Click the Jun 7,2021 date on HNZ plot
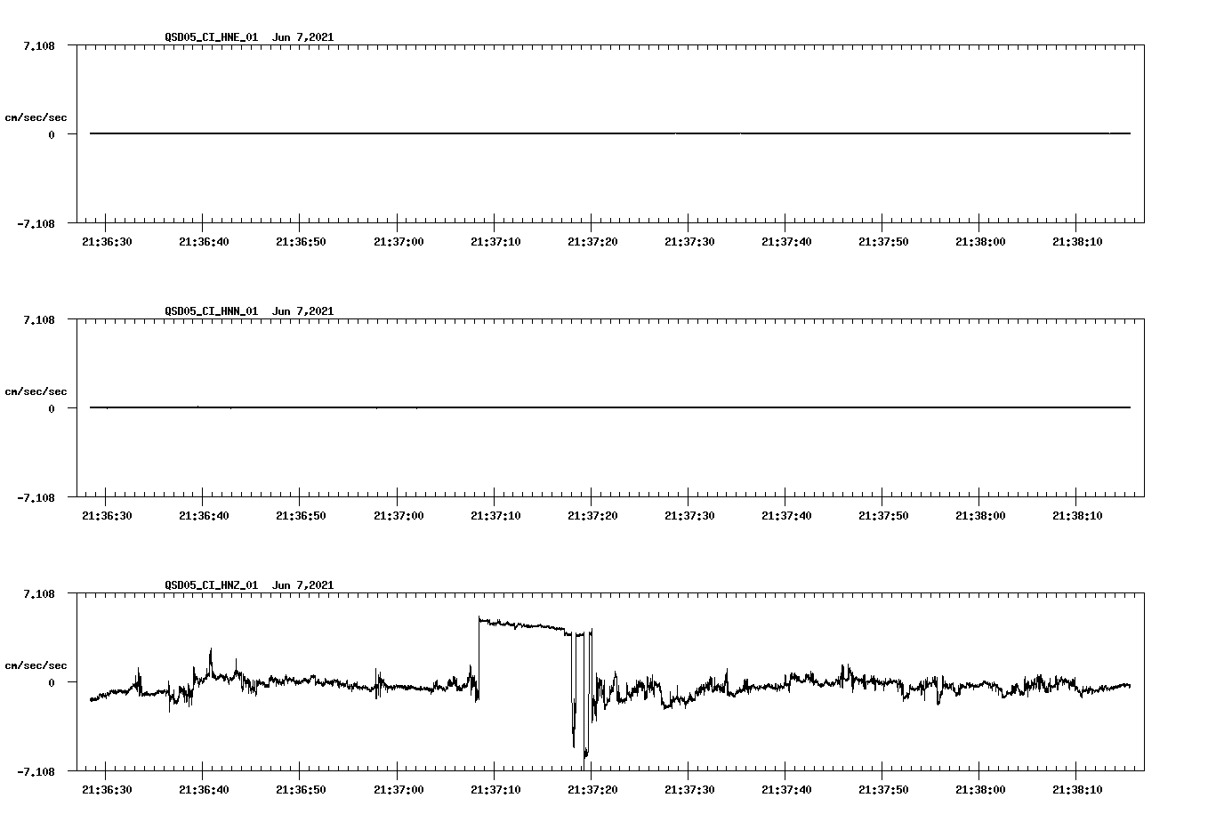 (303, 585)
